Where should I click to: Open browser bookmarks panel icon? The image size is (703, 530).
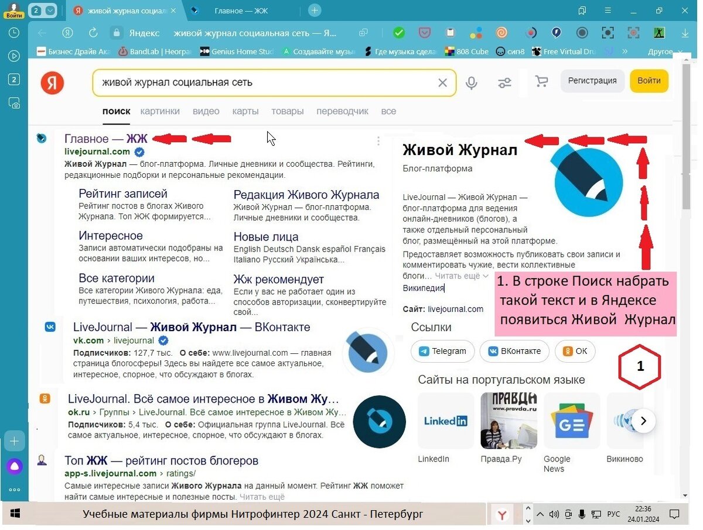582,11
